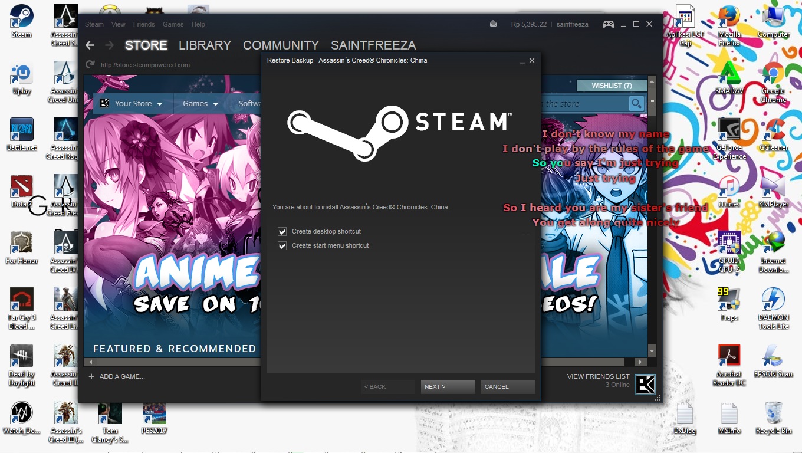Click the store search magnifier icon

tap(636, 104)
